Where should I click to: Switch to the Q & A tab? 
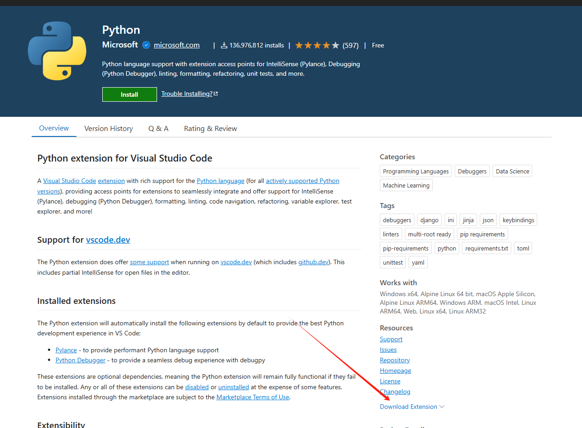158,129
